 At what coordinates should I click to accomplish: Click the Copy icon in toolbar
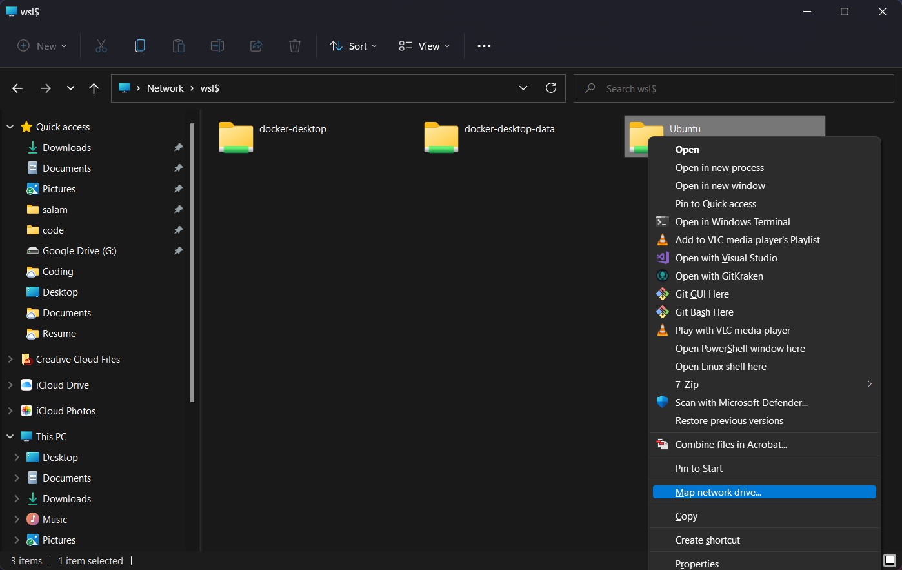140,46
